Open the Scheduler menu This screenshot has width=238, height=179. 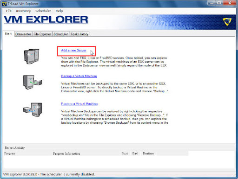43,11
